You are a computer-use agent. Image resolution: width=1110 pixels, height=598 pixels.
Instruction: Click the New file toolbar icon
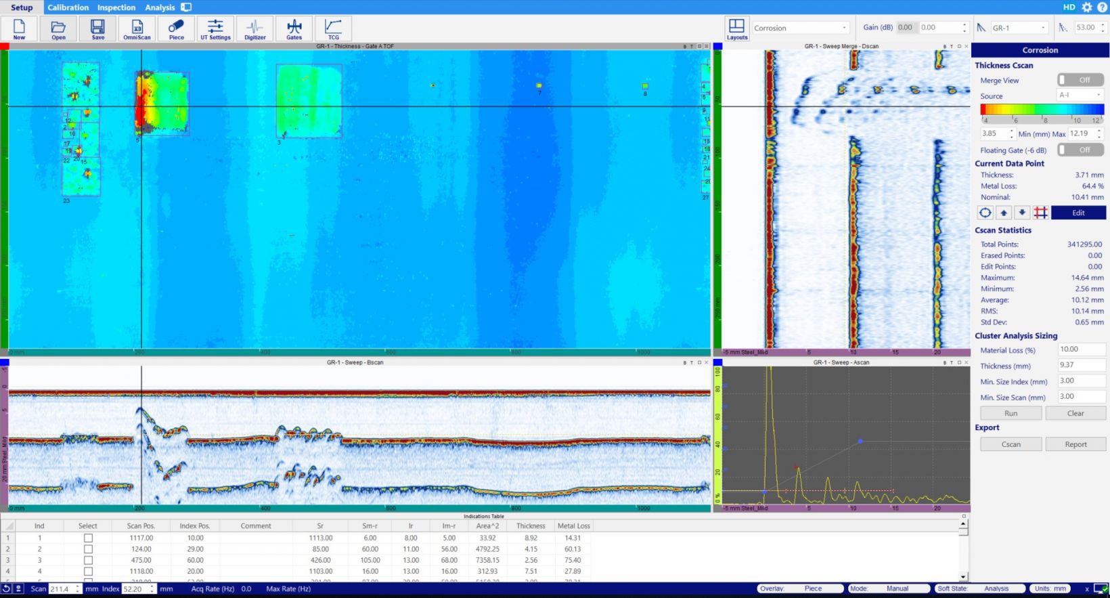19,28
